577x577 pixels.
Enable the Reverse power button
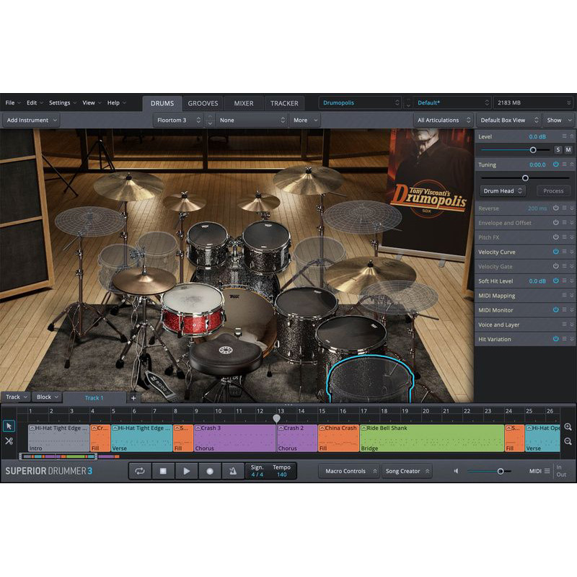[555, 208]
